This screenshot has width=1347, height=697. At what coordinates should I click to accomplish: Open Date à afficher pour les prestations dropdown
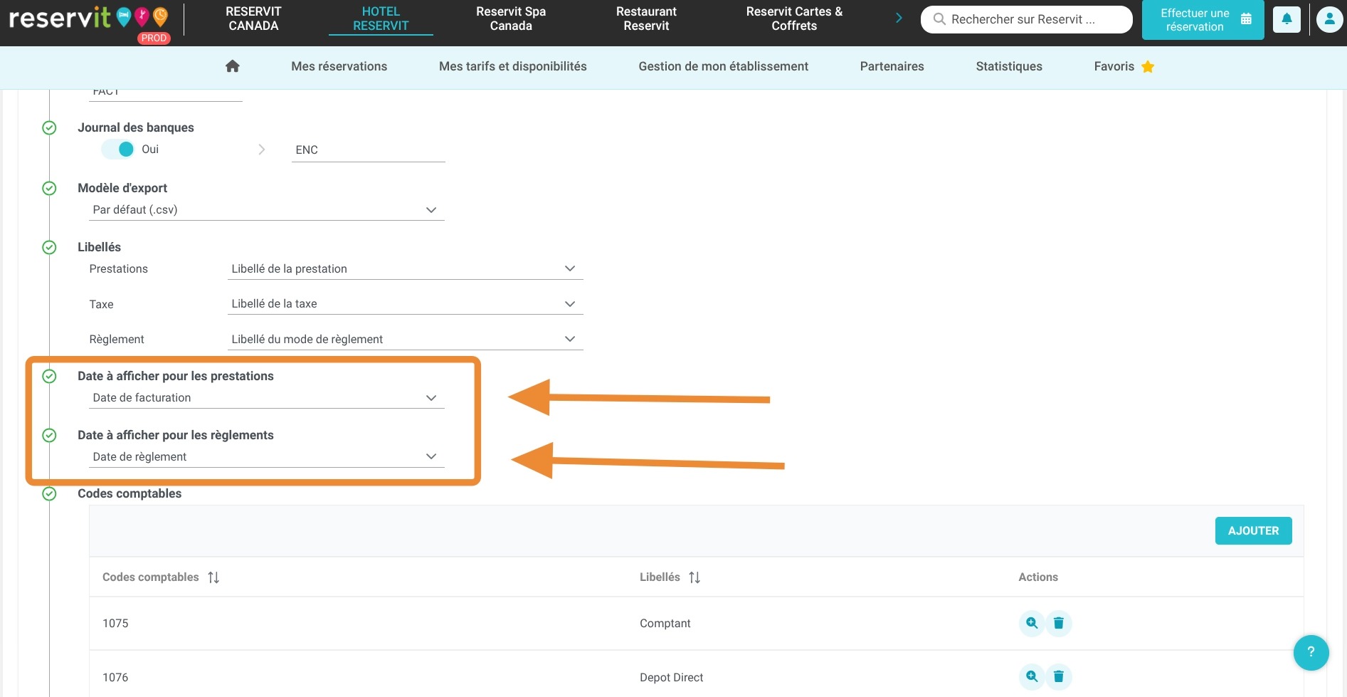click(267, 398)
